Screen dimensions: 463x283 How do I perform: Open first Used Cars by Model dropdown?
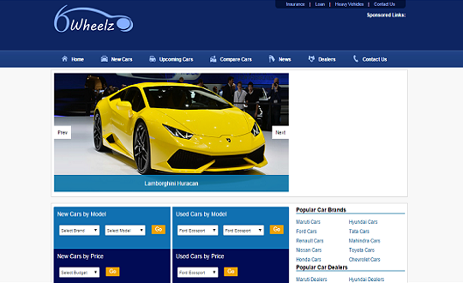pyautogui.click(x=198, y=231)
